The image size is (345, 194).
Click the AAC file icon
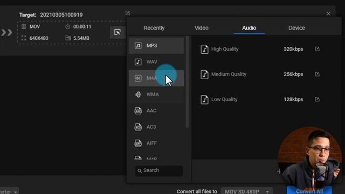(138, 110)
